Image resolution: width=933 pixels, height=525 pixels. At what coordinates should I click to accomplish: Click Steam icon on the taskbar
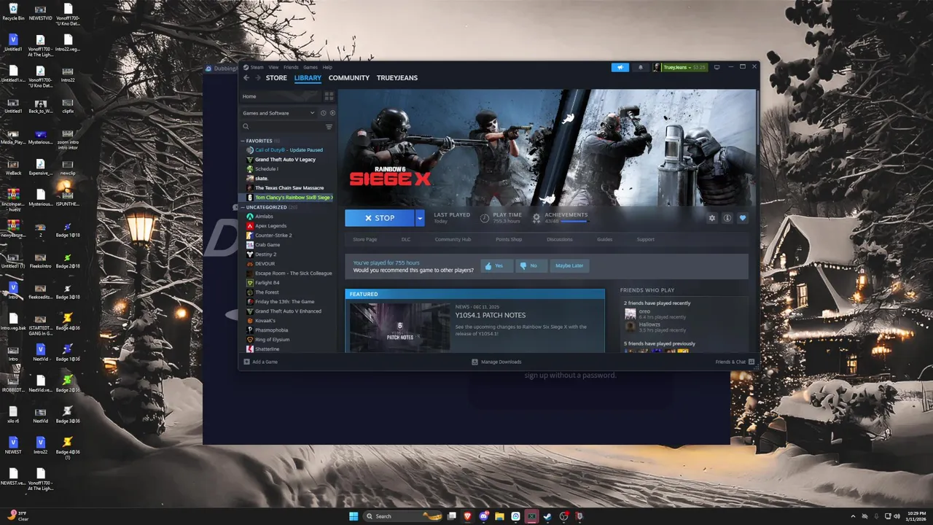pos(547,516)
